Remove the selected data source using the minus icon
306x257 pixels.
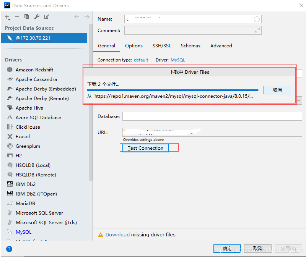pyautogui.click(x=17, y=17)
